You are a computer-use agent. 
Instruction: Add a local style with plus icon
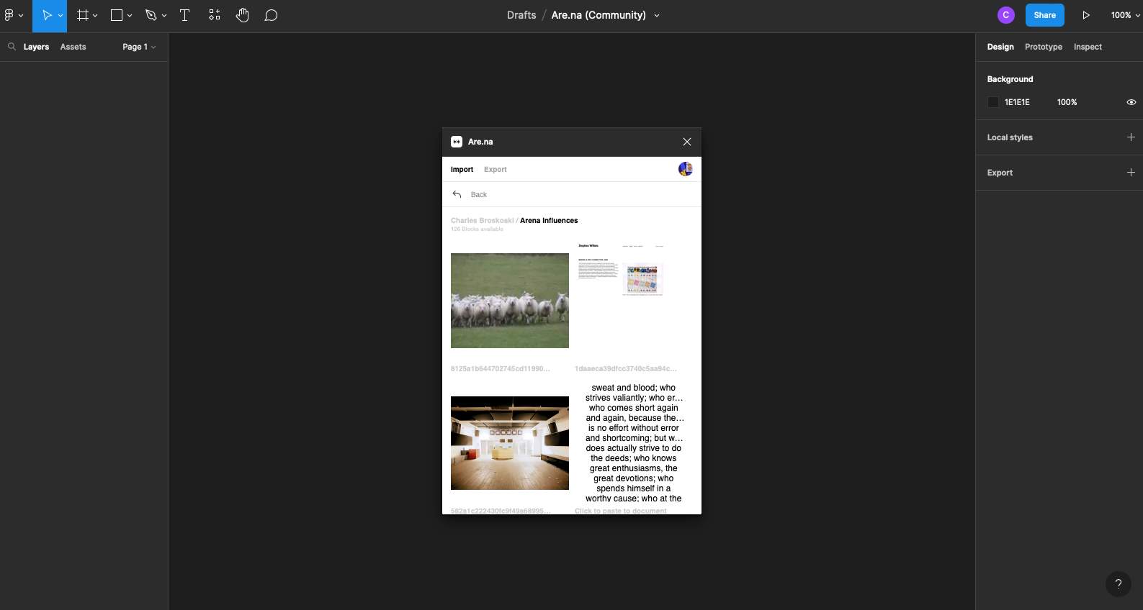[x=1131, y=137]
